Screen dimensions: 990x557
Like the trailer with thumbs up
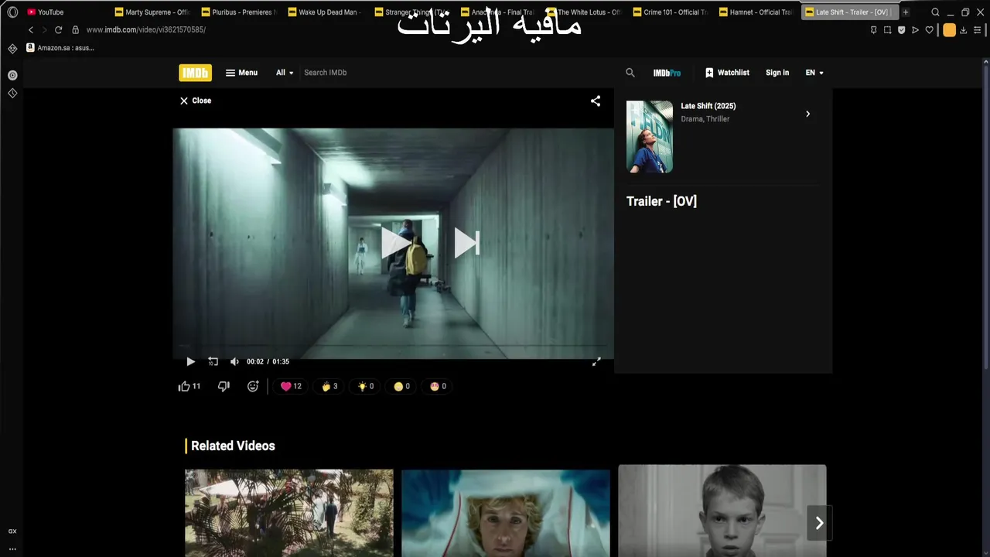pos(189,386)
